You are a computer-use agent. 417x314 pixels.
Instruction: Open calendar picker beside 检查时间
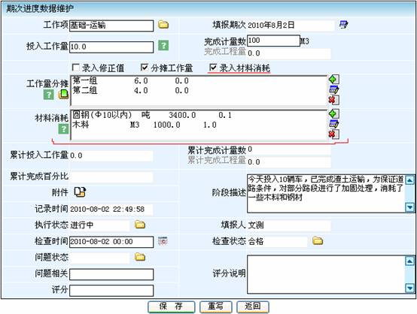[x=163, y=241]
